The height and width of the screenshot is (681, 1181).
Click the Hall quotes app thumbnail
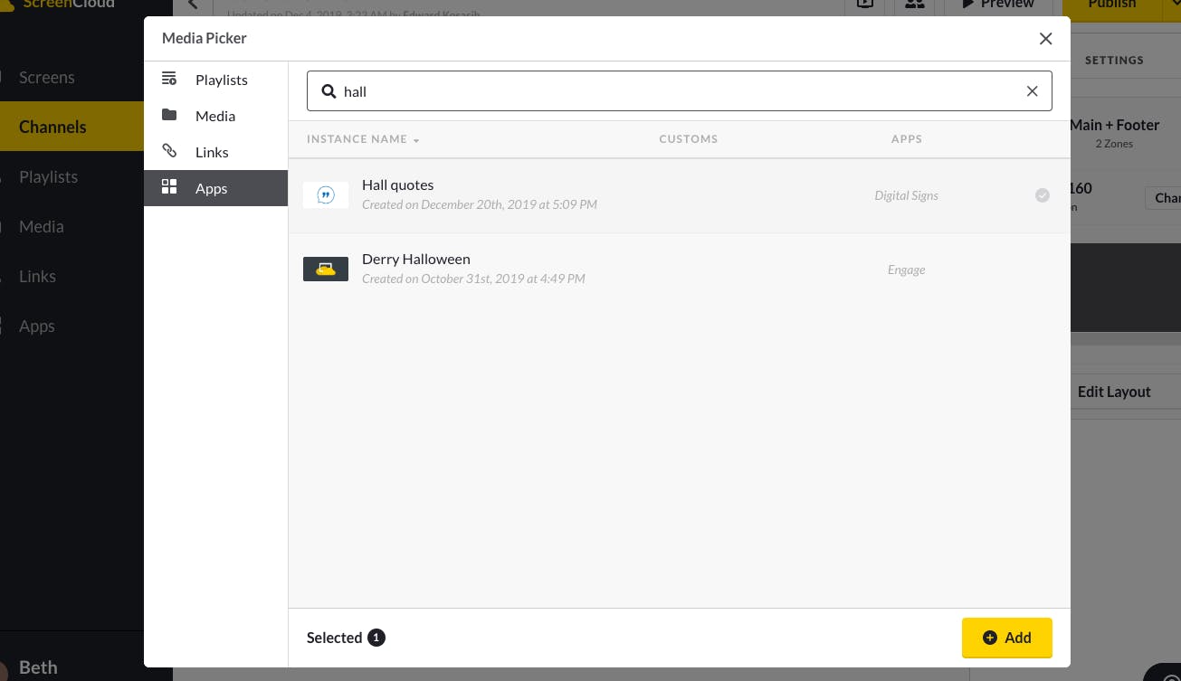coord(326,195)
